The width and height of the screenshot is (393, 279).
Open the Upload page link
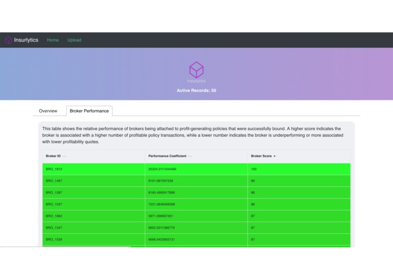(x=74, y=40)
